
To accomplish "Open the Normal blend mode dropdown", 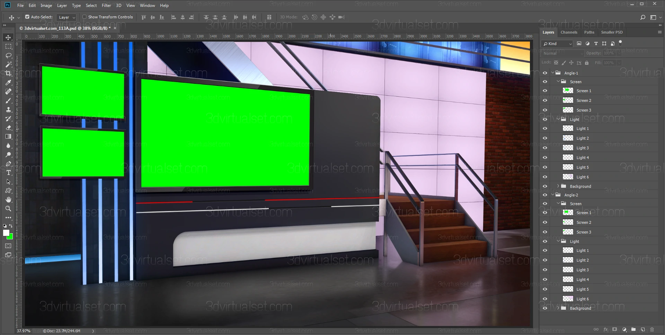I will pyautogui.click(x=562, y=53).
